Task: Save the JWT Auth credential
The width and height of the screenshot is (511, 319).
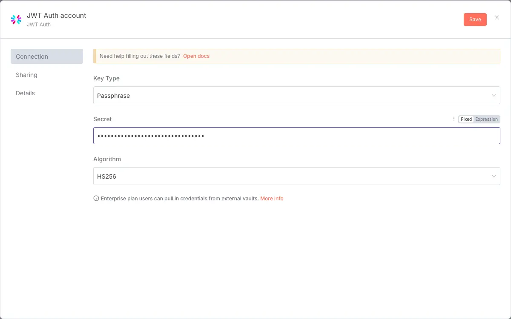Action: click(x=475, y=19)
